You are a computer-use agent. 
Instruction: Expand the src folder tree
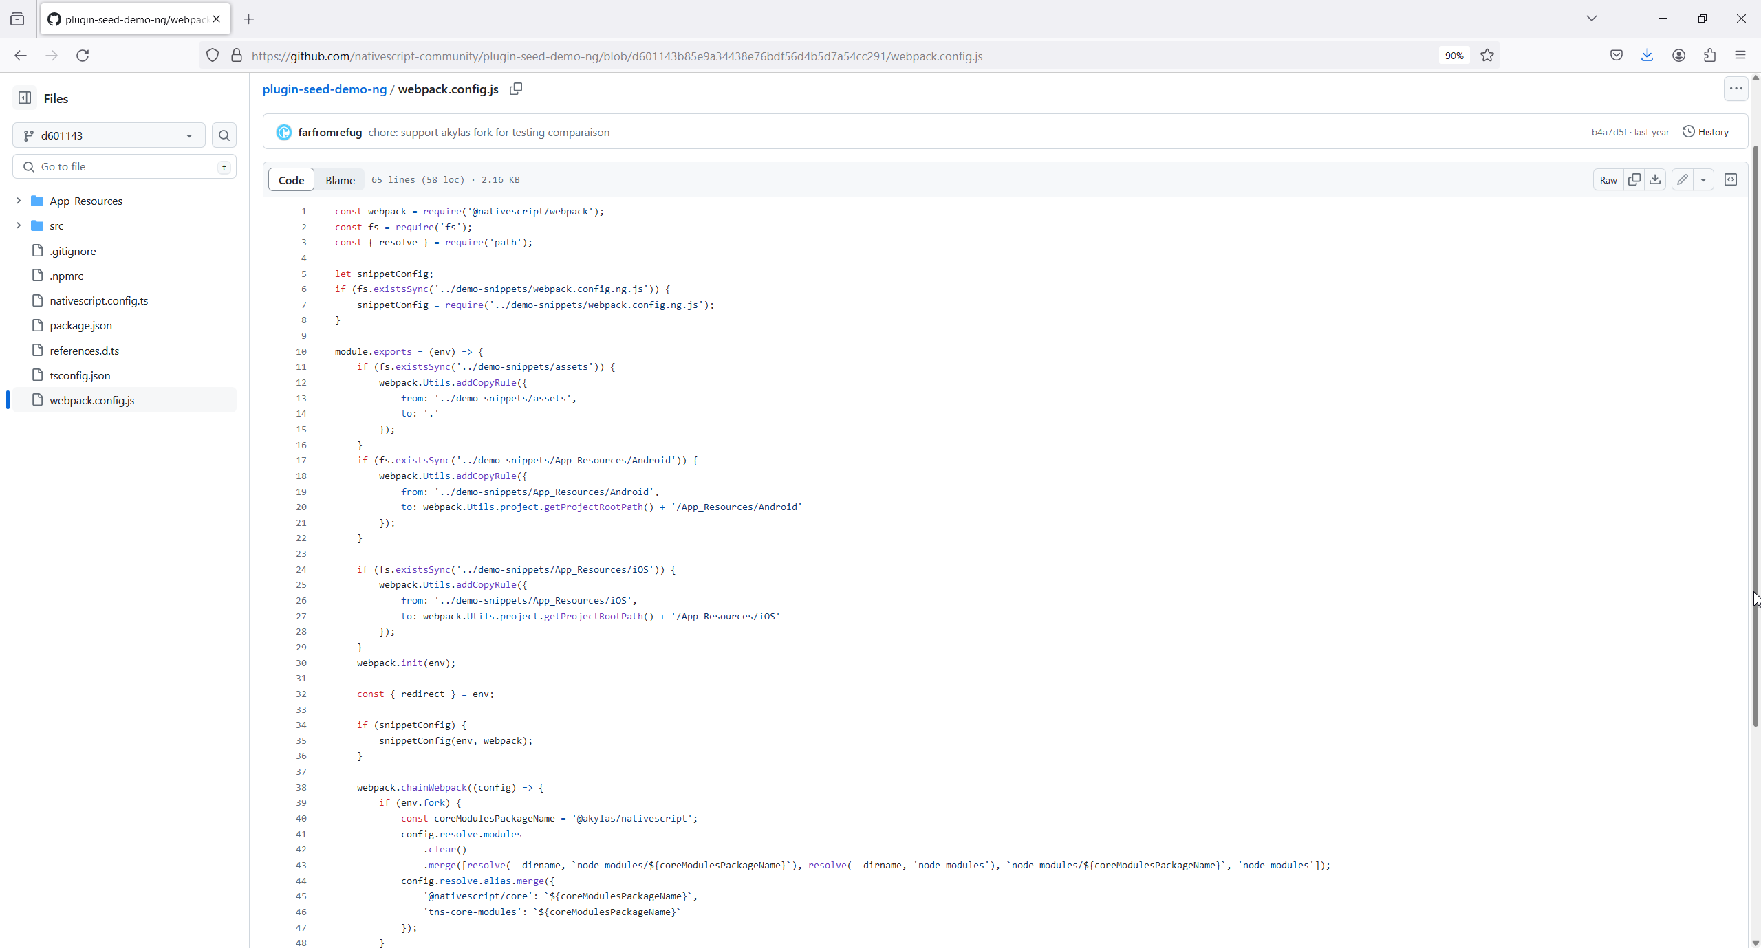pos(17,225)
